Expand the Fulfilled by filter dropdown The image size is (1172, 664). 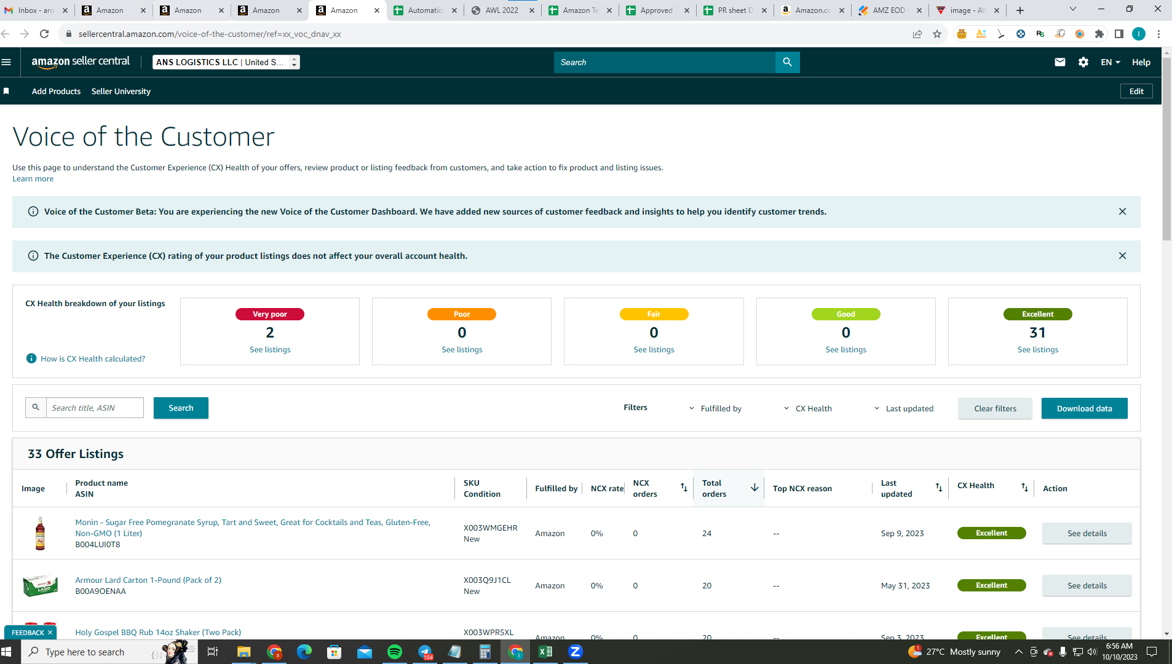pos(715,408)
